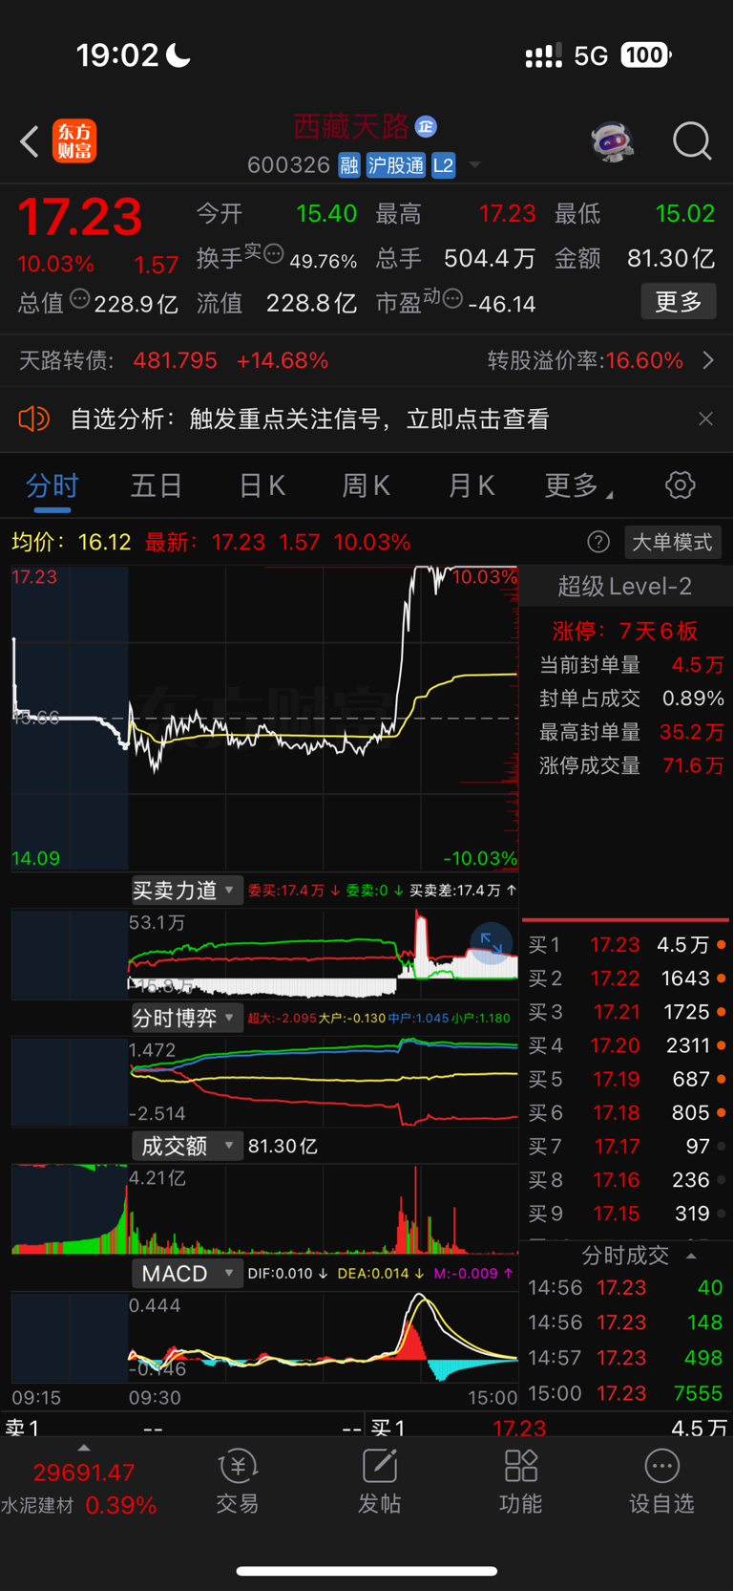Select the 买9 order row

(x=625, y=1214)
